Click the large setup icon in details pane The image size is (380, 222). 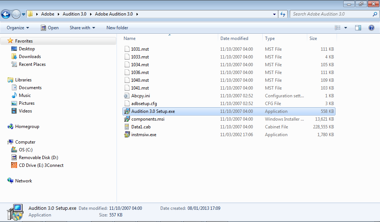click(x=15, y=212)
